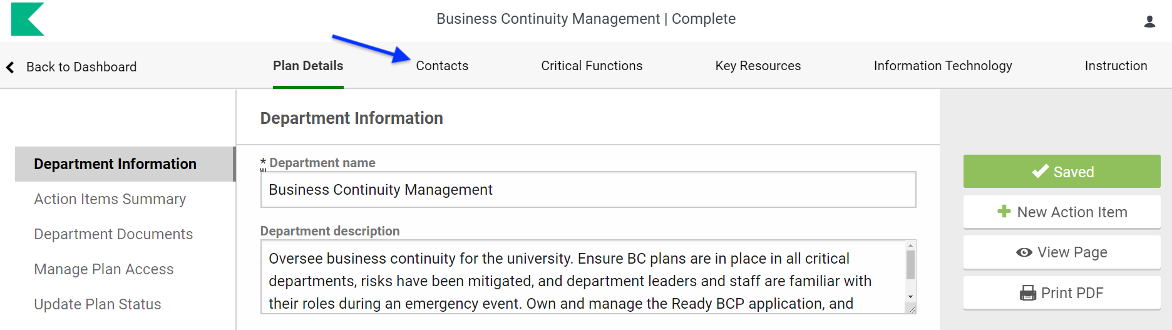Click the eye icon on View Page
The width and height of the screenshot is (1172, 330).
point(1024,252)
